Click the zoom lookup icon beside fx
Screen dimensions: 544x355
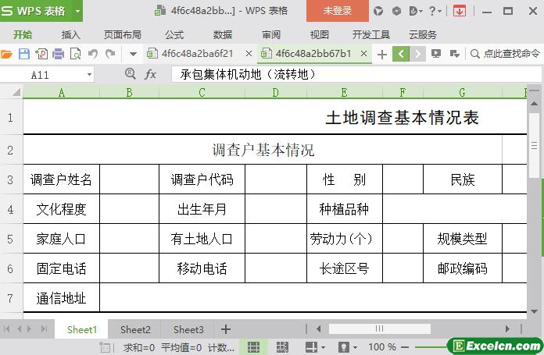coord(130,74)
